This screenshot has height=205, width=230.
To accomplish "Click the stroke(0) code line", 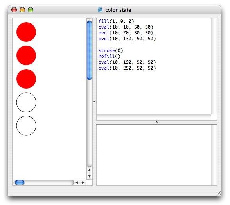I will click(111, 50).
